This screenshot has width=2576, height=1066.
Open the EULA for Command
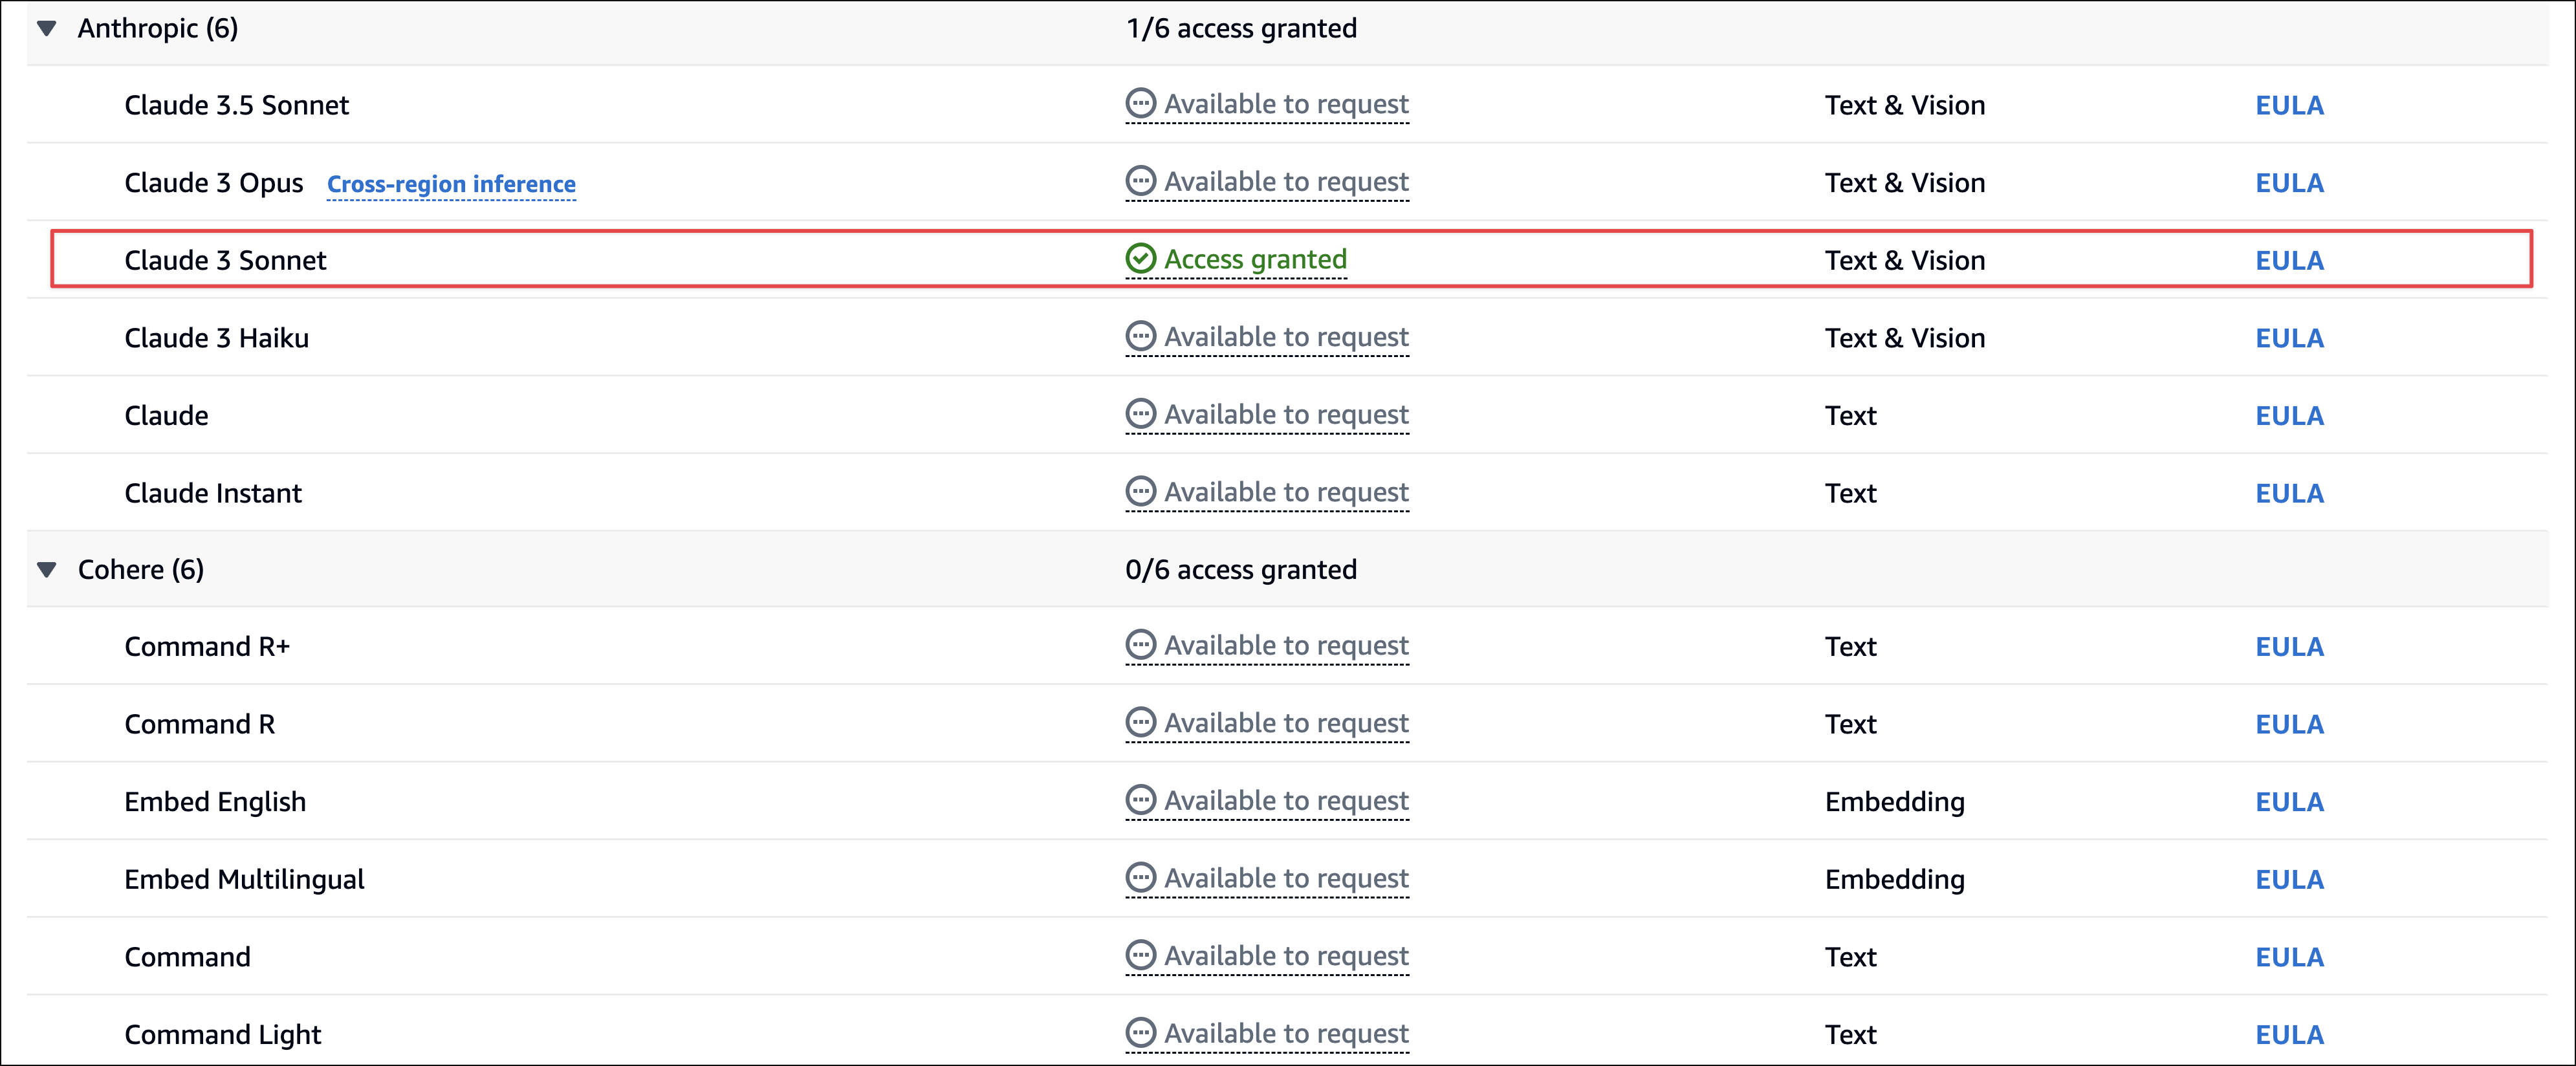click(x=2289, y=957)
